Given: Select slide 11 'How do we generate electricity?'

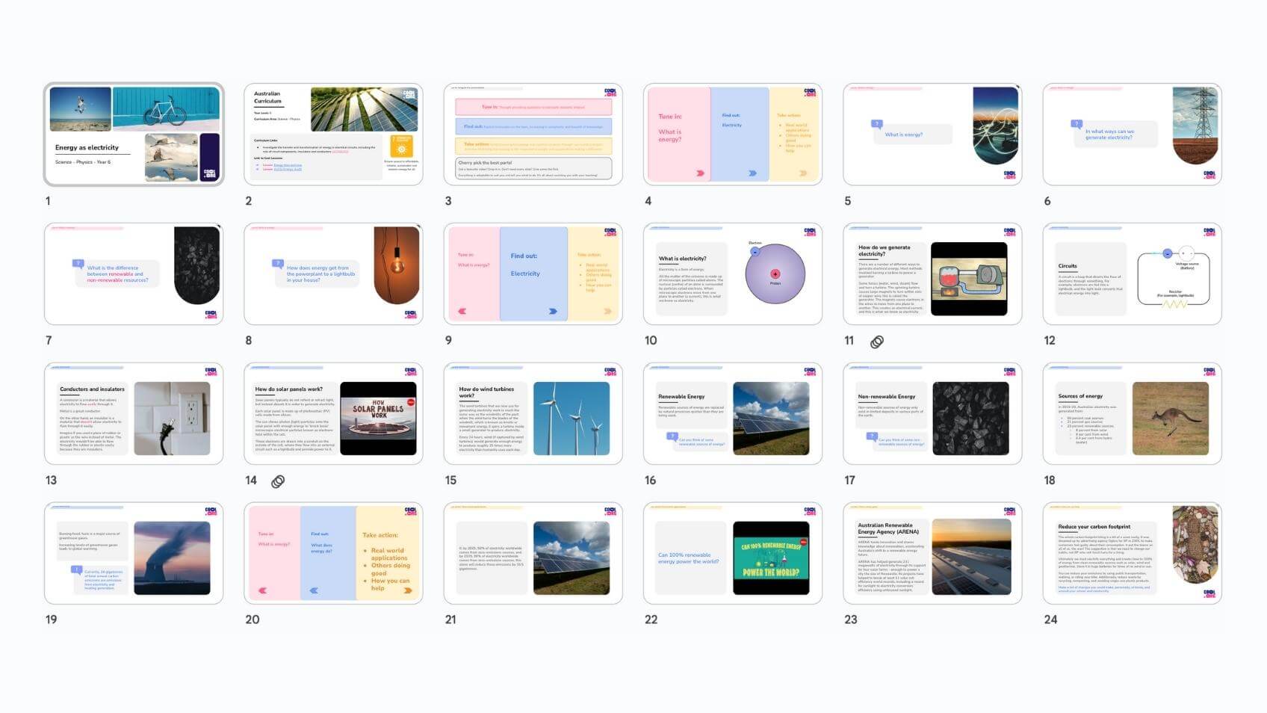Looking at the screenshot, I should point(932,274).
